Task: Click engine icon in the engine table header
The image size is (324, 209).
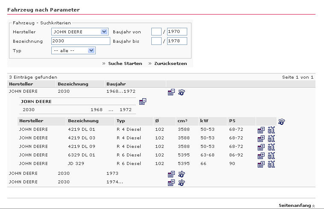Action: coord(281,121)
